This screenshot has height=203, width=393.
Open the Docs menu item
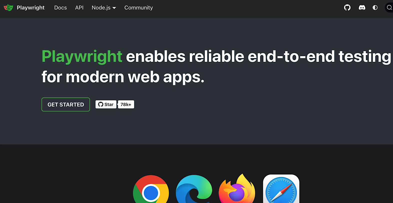pyautogui.click(x=60, y=8)
